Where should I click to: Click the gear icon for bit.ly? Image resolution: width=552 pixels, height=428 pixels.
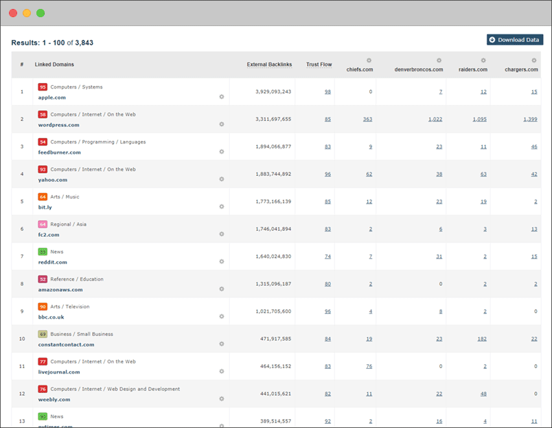[x=222, y=206]
